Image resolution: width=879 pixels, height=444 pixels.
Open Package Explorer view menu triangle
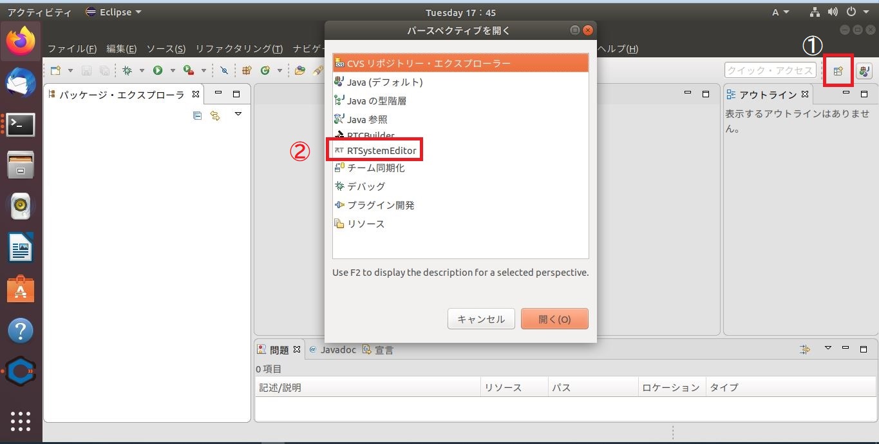pos(238,114)
